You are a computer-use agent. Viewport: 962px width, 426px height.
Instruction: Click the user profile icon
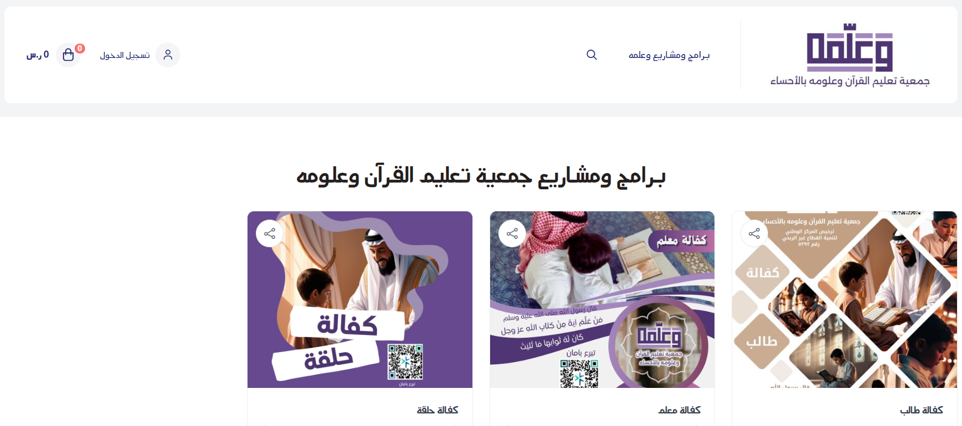(x=167, y=55)
